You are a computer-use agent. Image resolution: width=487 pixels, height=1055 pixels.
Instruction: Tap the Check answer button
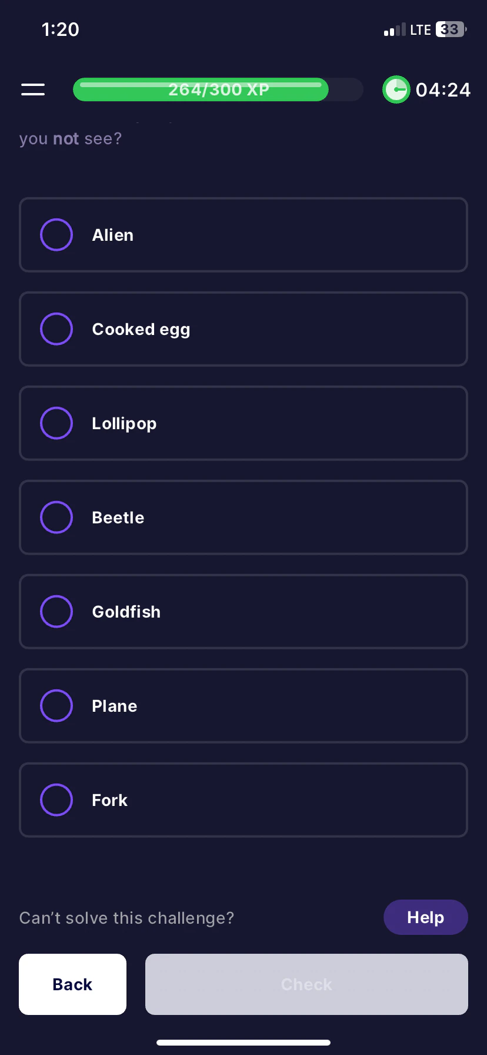click(x=306, y=984)
